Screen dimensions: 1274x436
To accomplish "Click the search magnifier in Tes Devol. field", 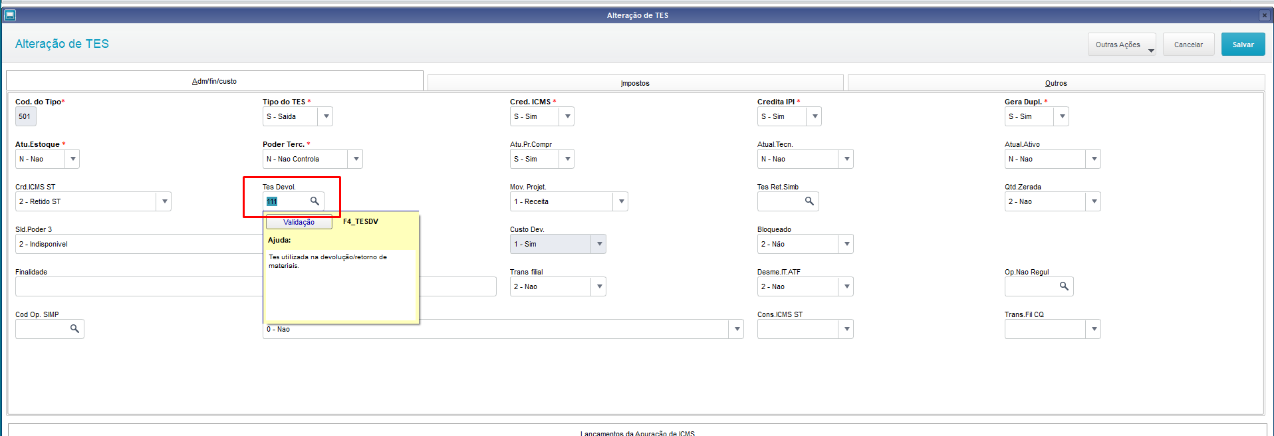I will point(315,201).
